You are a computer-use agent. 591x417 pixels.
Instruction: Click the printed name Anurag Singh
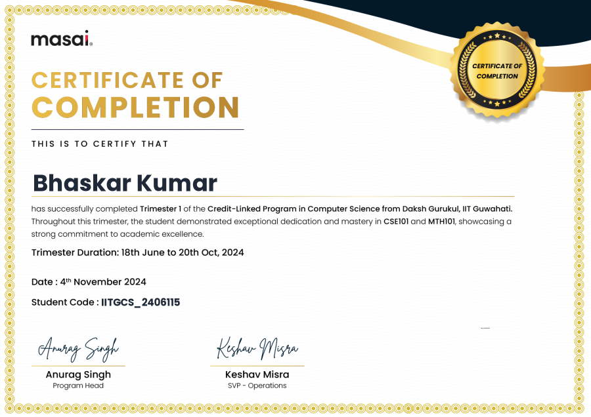click(78, 374)
